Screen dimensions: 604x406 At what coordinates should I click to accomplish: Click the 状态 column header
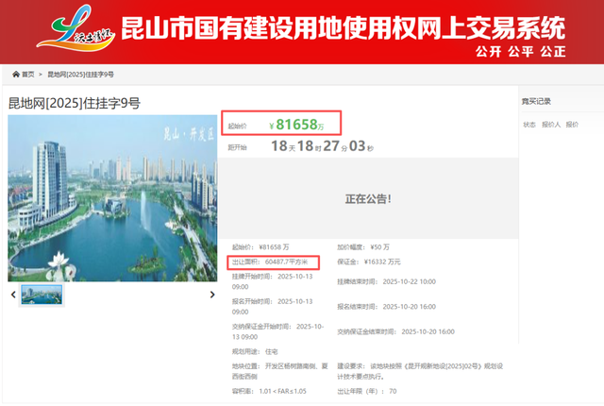(x=529, y=125)
